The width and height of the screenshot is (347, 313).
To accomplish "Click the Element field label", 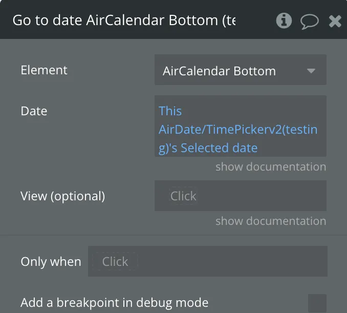I will tap(44, 70).
